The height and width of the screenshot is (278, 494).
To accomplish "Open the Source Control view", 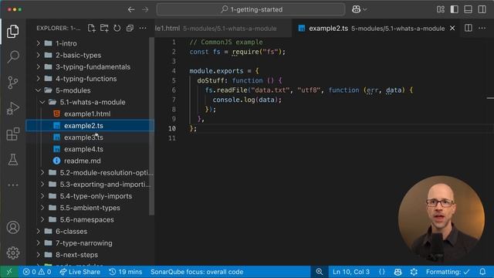I will (x=13, y=83).
